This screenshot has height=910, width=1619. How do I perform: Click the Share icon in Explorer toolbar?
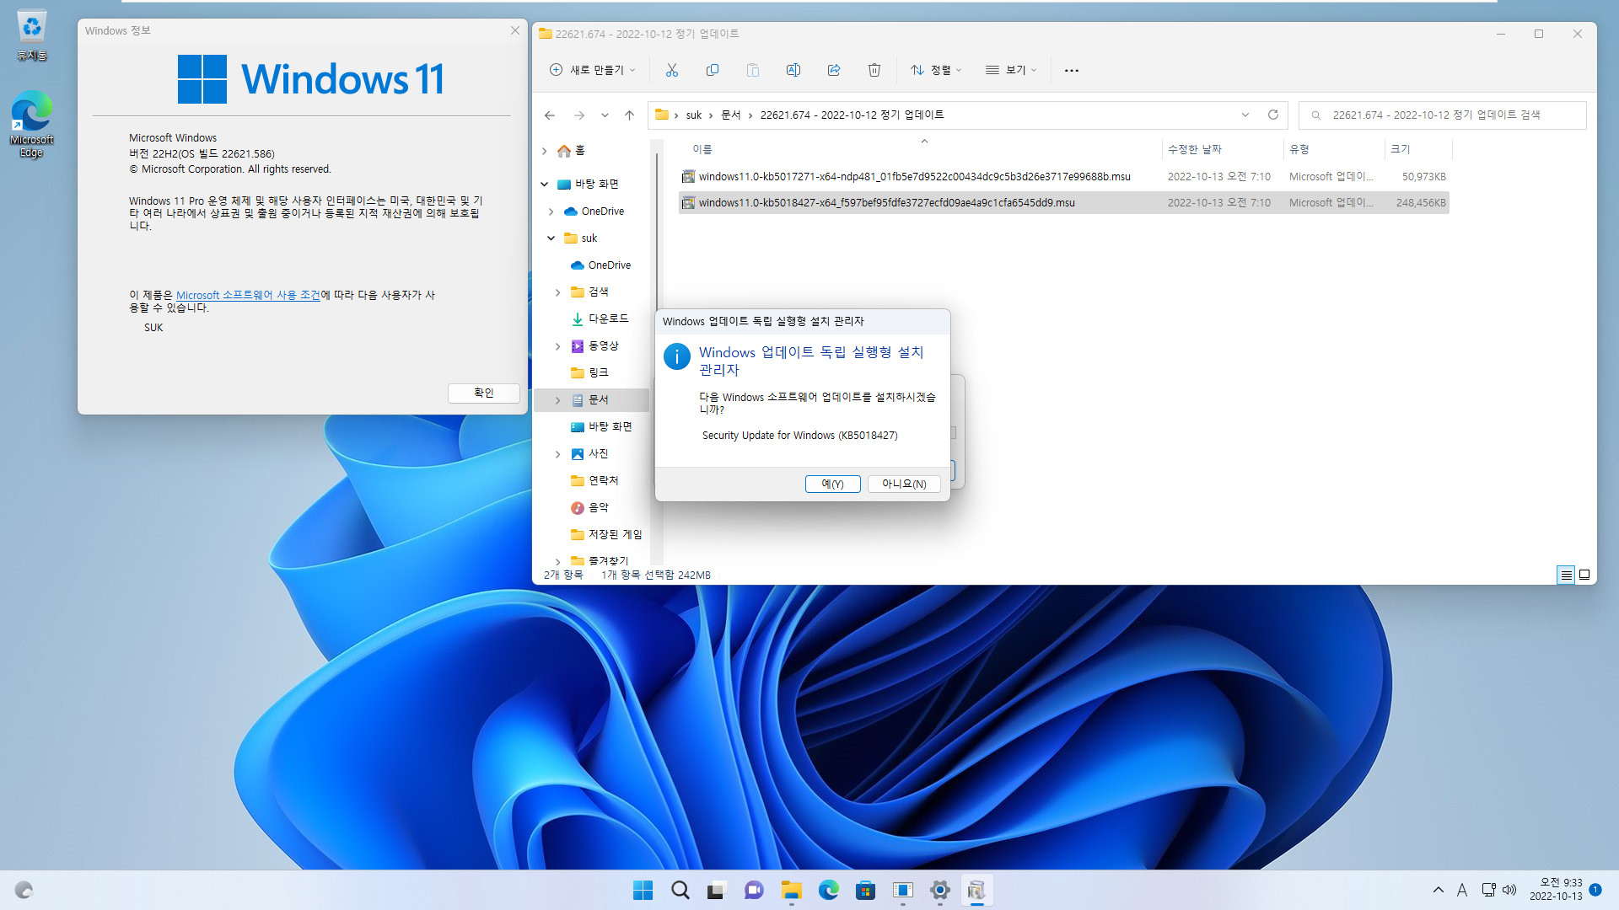tap(834, 70)
